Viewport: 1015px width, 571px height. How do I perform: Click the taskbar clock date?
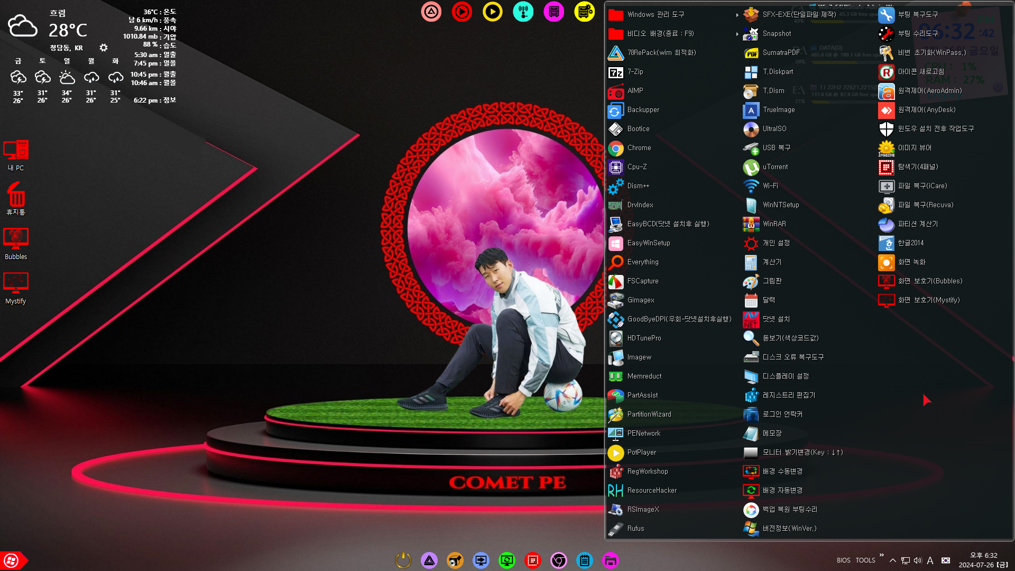[x=983, y=565]
